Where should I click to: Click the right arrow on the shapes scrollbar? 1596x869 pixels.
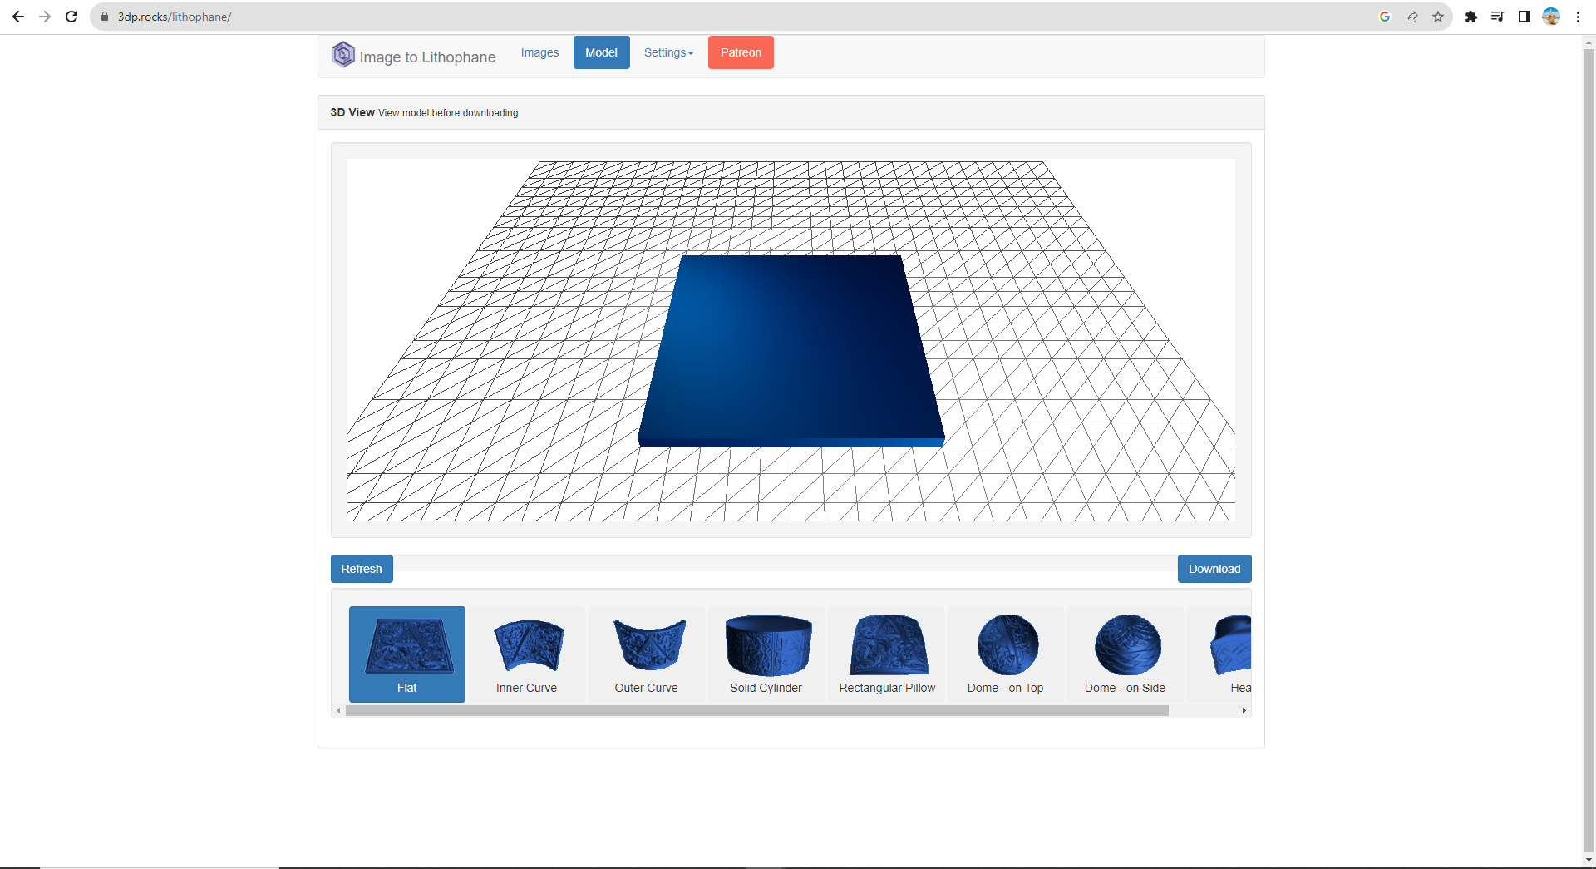click(1244, 711)
